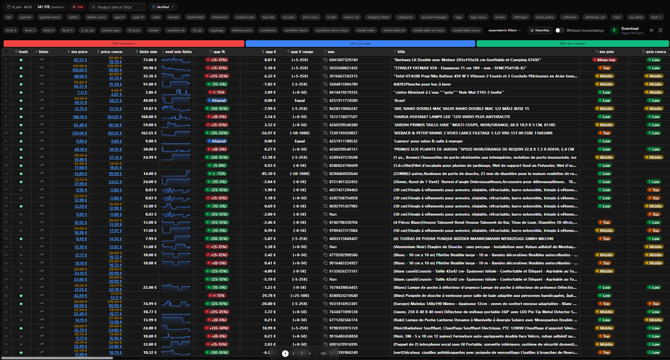
Task: Click the Mega-top priority badge in row 1
Action: (x=604, y=60)
